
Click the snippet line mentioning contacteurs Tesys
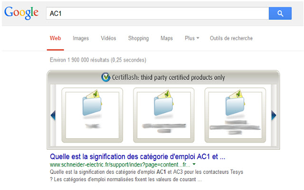point(146,172)
